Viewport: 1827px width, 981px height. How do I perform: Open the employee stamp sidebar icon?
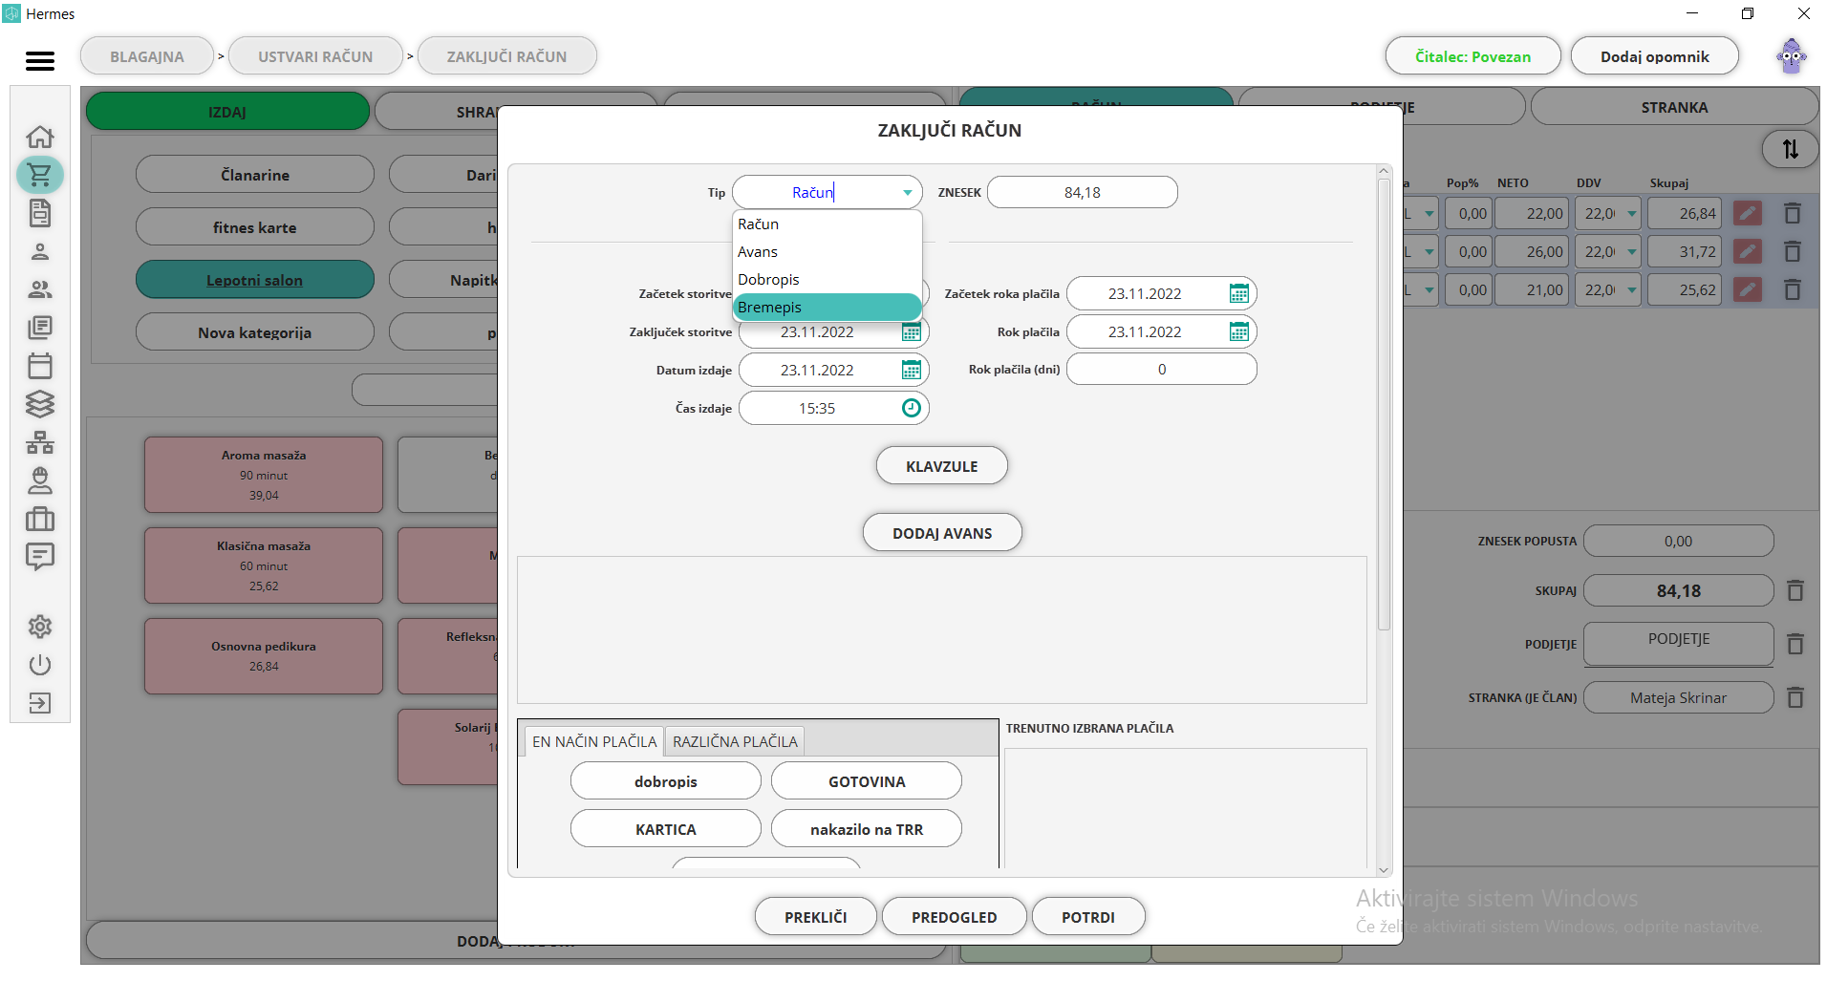point(40,480)
